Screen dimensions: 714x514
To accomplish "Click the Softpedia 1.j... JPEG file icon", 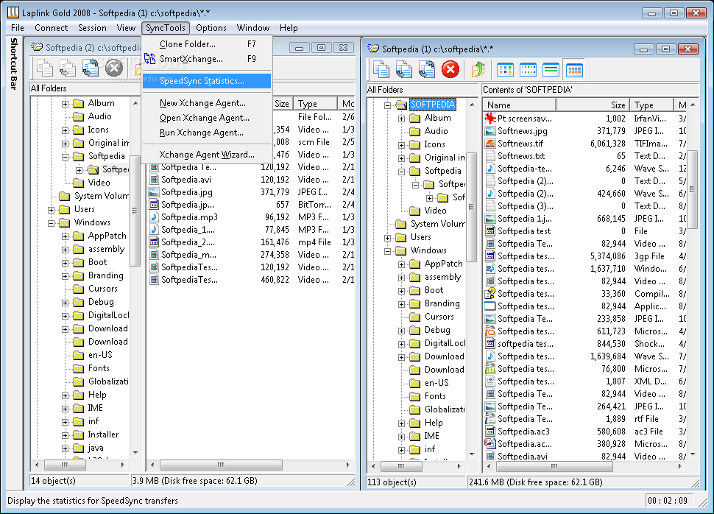I will click(x=490, y=219).
